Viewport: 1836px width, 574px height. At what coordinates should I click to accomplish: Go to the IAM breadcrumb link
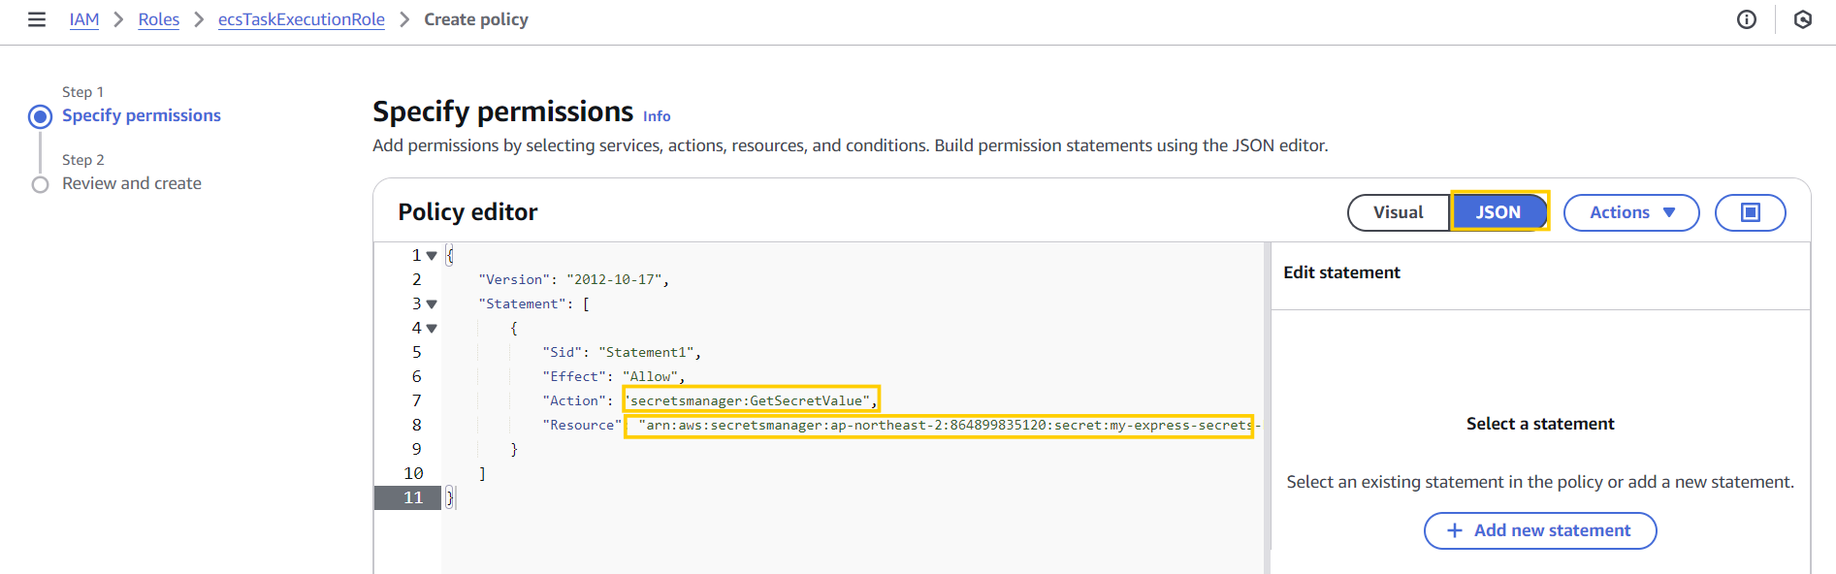pos(84,19)
